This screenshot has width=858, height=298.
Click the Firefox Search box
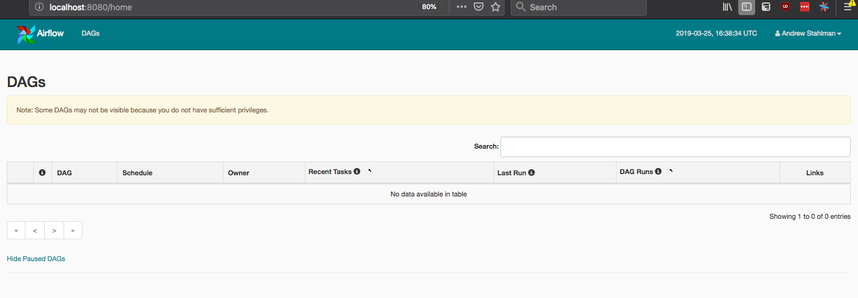coord(579,7)
